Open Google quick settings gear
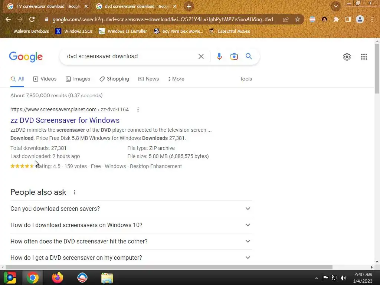Screen dimensions: 380x285 [x=347, y=57]
